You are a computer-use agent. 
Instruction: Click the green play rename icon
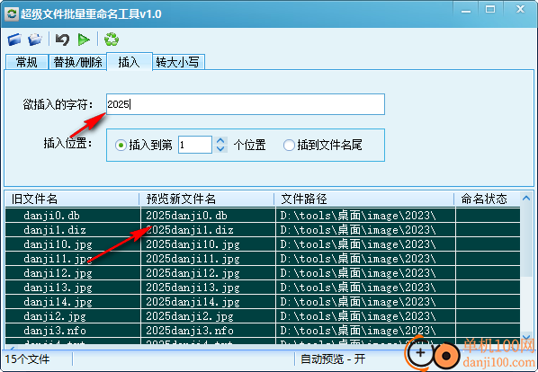[x=84, y=40]
